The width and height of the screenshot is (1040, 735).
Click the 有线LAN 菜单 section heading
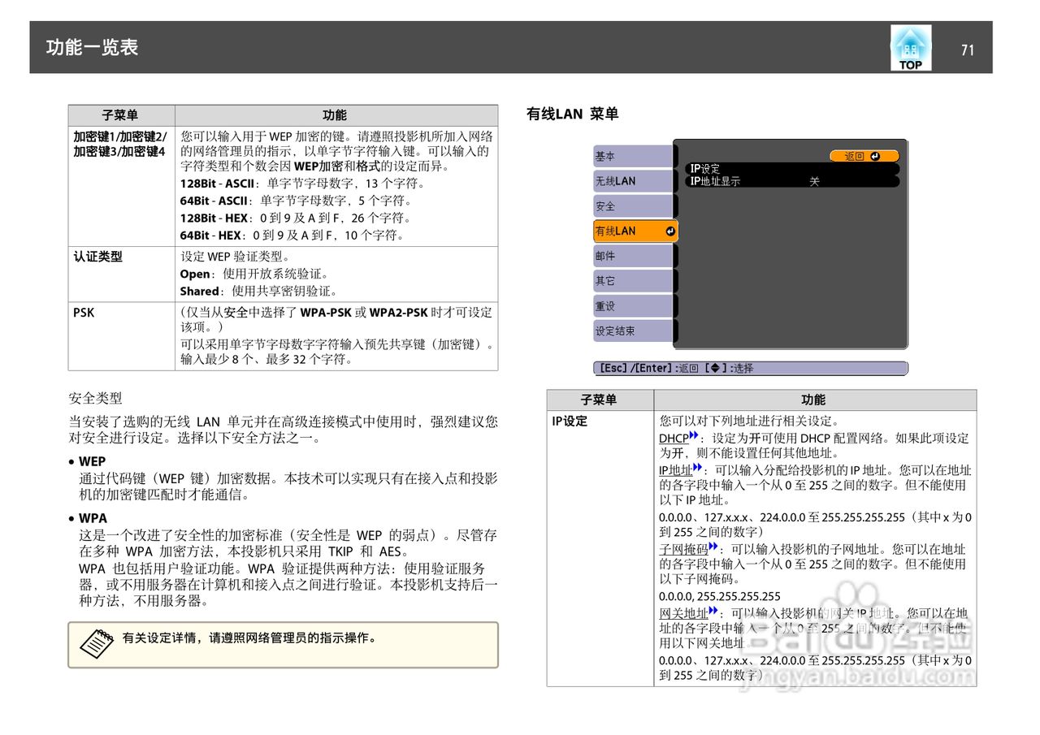(x=573, y=114)
